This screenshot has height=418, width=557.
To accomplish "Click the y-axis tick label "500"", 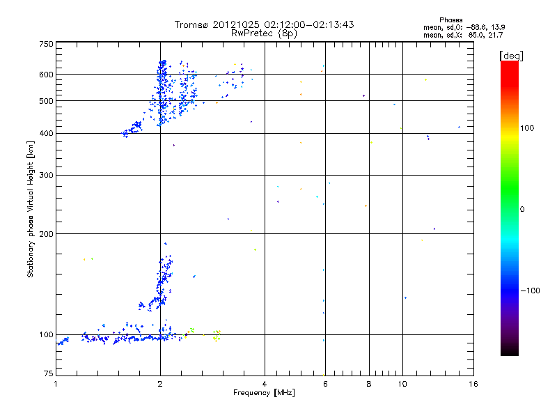I will tap(46, 101).
